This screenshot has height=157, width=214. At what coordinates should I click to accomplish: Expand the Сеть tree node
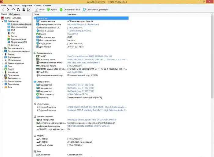tap(2, 66)
